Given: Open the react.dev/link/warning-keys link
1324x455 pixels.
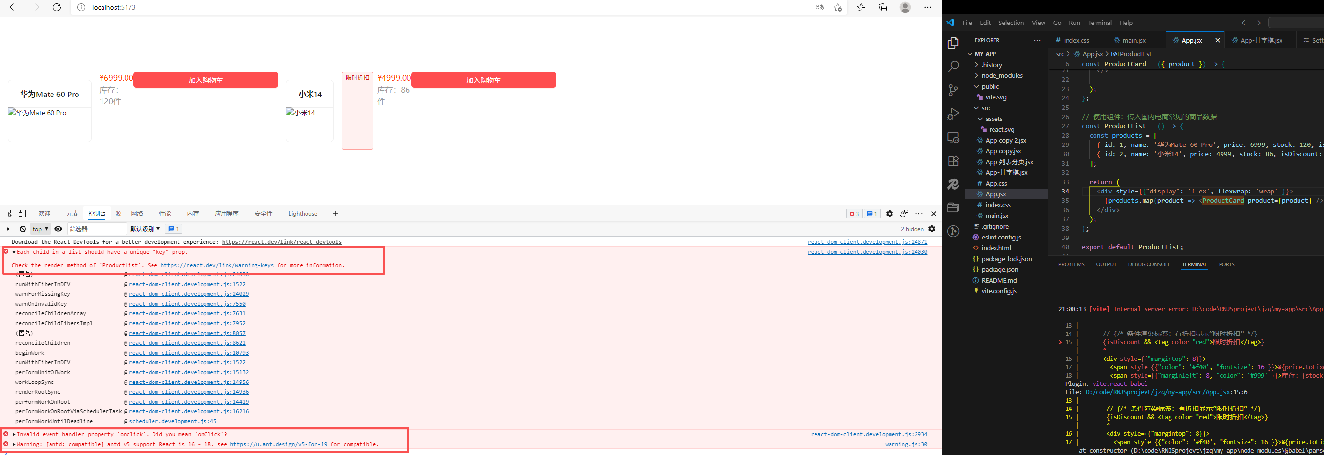Looking at the screenshot, I should [217, 265].
